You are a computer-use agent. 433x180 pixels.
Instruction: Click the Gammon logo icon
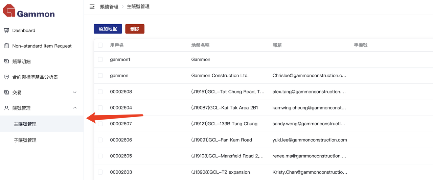pos(9,10)
